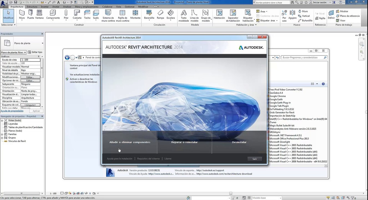368x200 pixels.
Task: Expand the Grupos tree node
Action: [x=2, y=138]
